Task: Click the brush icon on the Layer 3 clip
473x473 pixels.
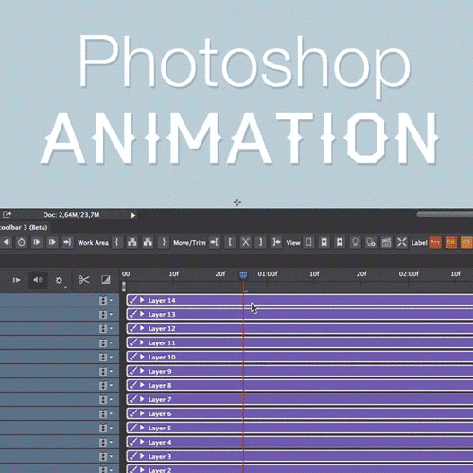Action: [132, 456]
